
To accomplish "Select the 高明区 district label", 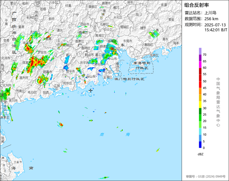I will [86, 48].
